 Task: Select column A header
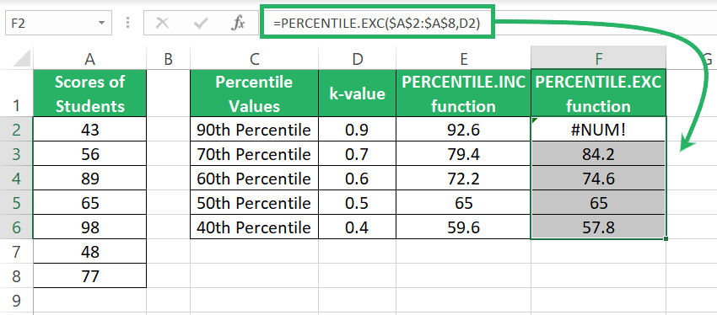point(89,59)
